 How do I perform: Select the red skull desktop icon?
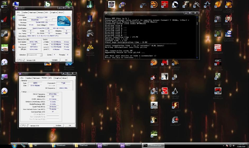click(x=229, y=19)
